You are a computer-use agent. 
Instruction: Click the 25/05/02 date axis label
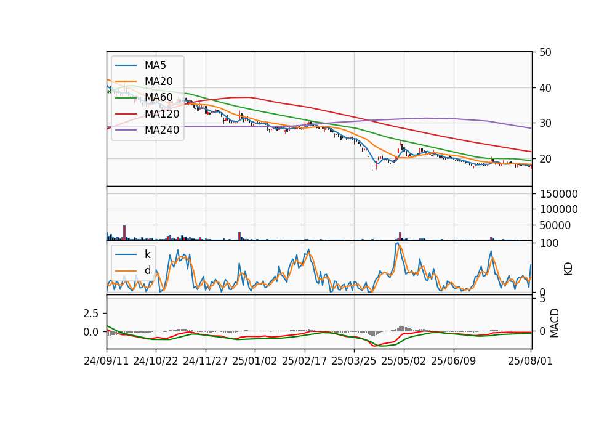[x=404, y=361]
